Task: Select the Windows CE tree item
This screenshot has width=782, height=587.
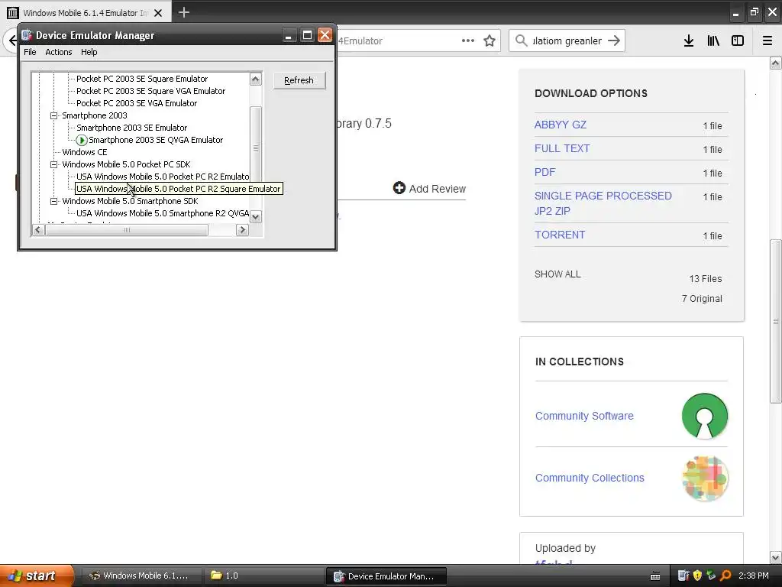Action: click(84, 152)
